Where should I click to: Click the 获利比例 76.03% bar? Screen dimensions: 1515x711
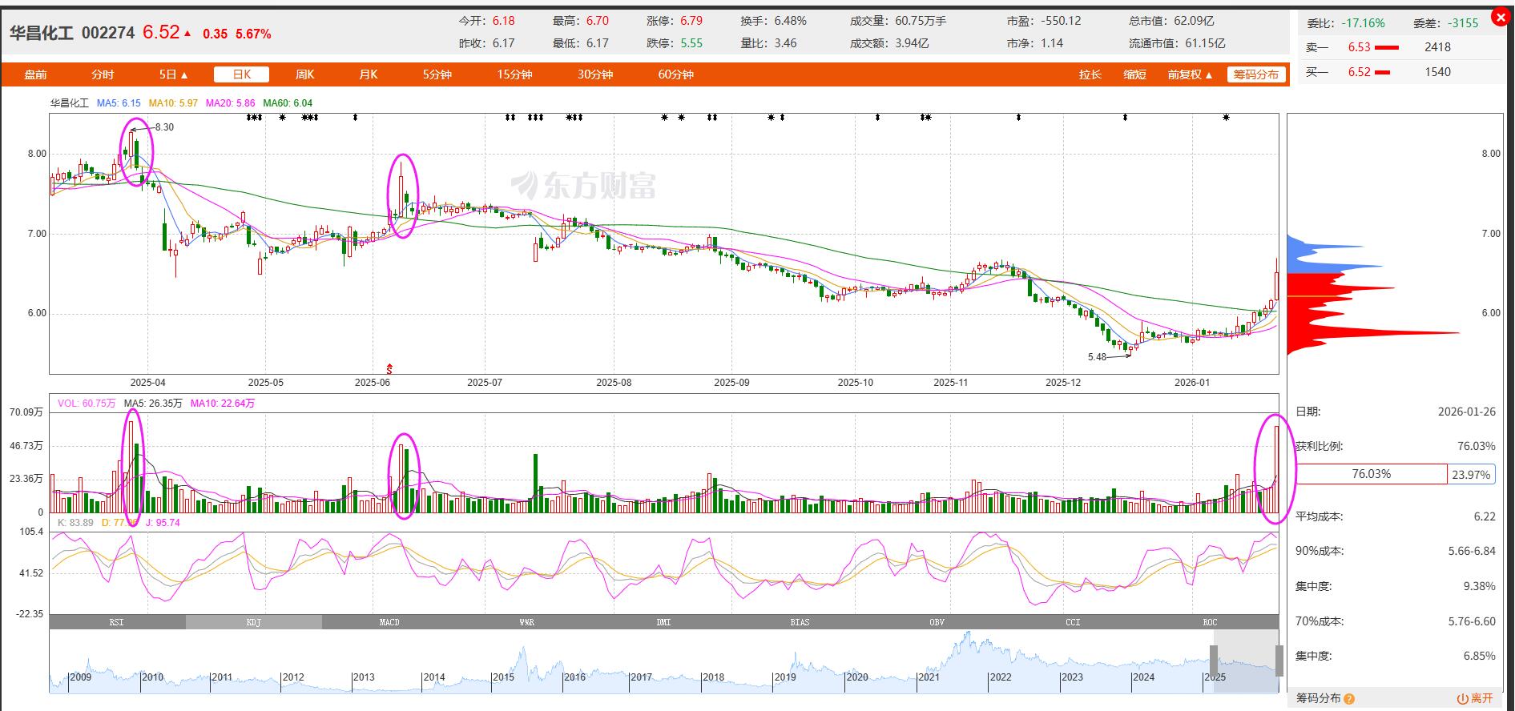(x=1372, y=474)
